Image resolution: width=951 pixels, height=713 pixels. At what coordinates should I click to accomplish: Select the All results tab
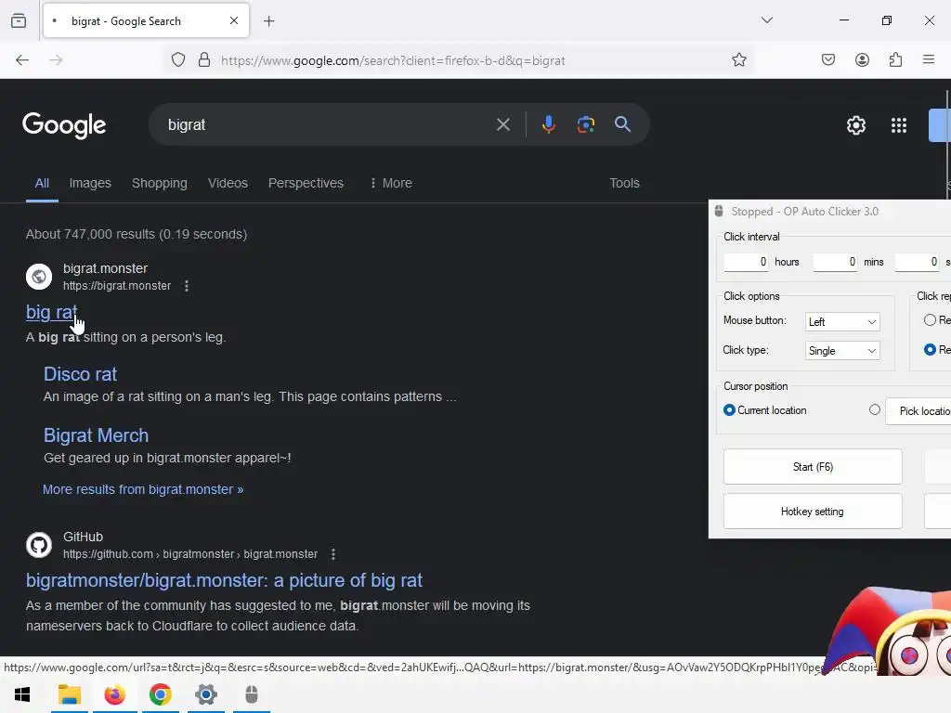tap(42, 183)
